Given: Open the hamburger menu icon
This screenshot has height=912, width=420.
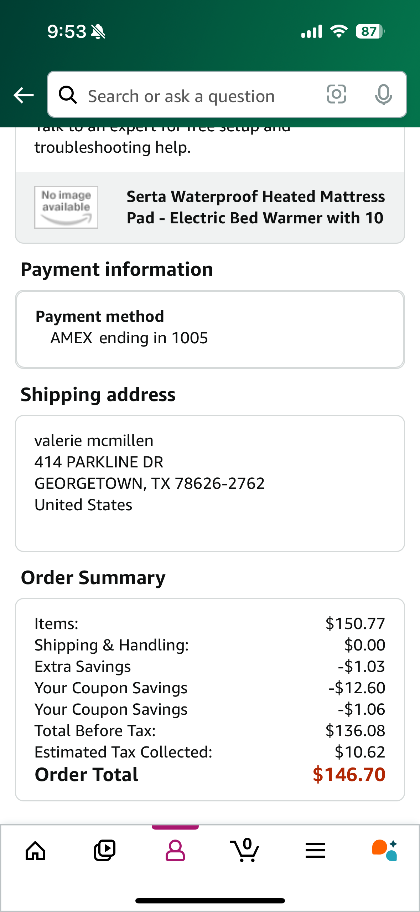Looking at the screenshot, I should coord(315,851).
